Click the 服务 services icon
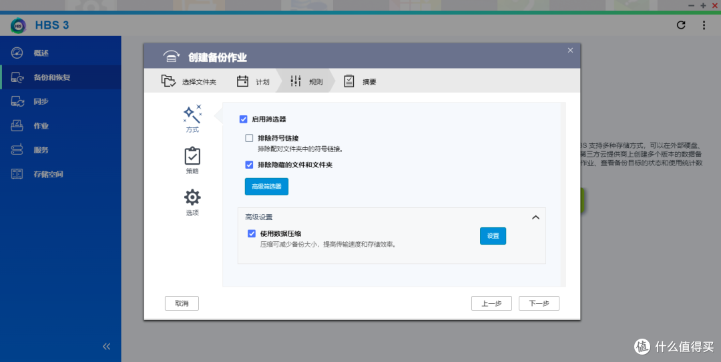The height and width of the screenshot is (362, 721). pos(17,150)
